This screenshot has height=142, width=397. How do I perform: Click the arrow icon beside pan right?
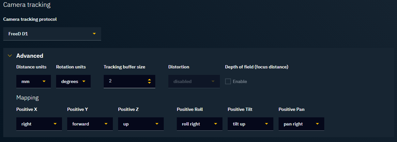tap(317, 124)
